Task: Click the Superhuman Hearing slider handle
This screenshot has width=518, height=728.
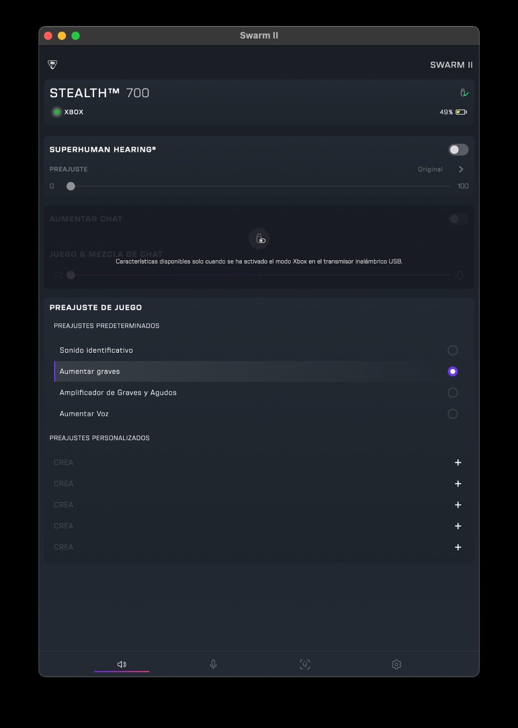Action: point(71,186)
